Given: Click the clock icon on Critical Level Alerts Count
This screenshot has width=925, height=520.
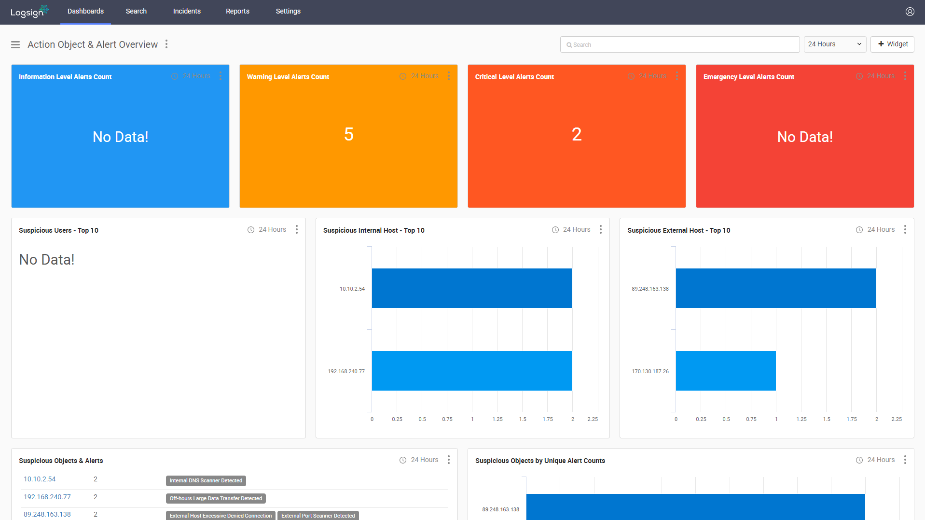Looking at the screenshot, I should 631,76.
